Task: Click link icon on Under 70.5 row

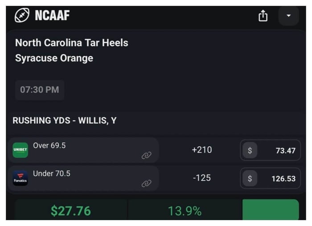Action: 146,183
